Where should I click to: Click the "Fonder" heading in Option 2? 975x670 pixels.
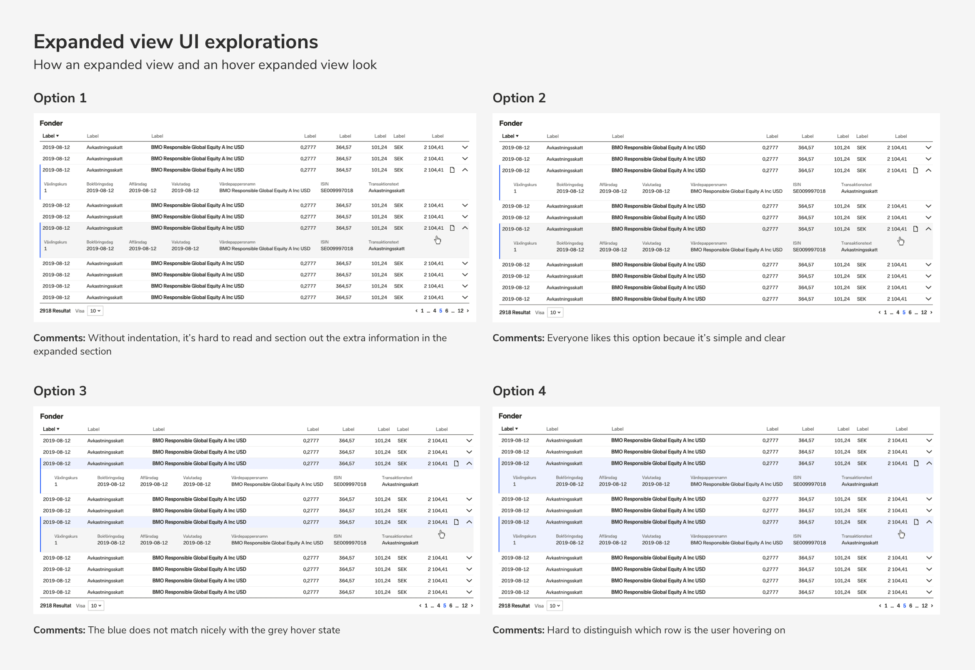[510, 124]
